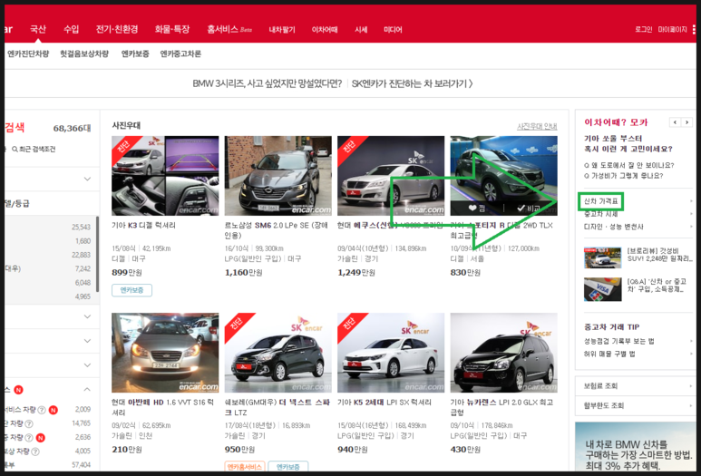Toggle 비교 compare check on Sportage card
The image size is (701, 476).
[x=529, y=209]
